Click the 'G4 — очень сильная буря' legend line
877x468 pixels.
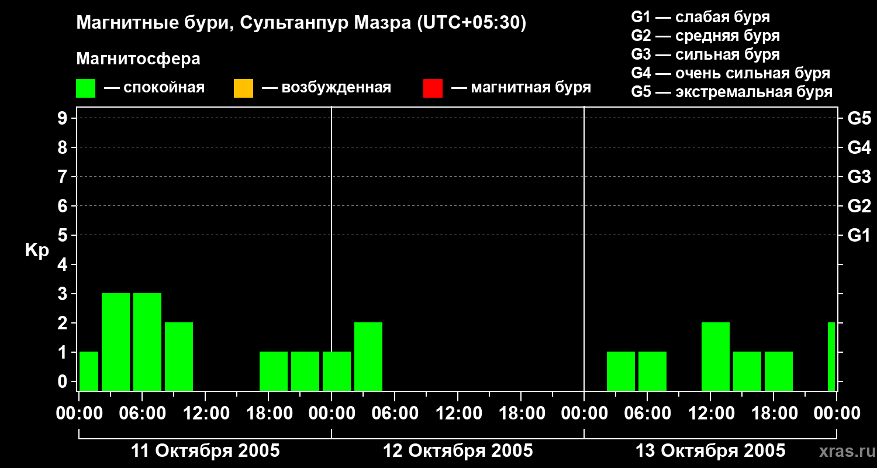[730, 73]
